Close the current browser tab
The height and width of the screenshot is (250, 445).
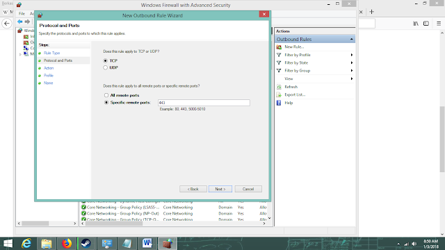click(361, 12)
